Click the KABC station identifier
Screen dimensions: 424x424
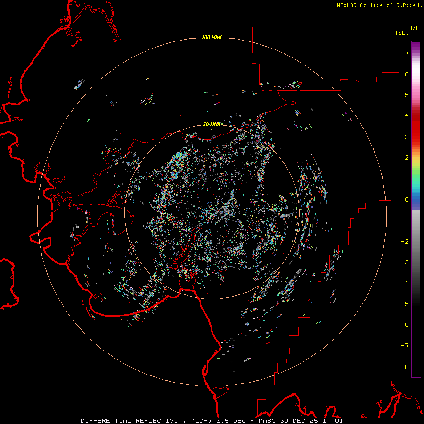click(267, 421)
